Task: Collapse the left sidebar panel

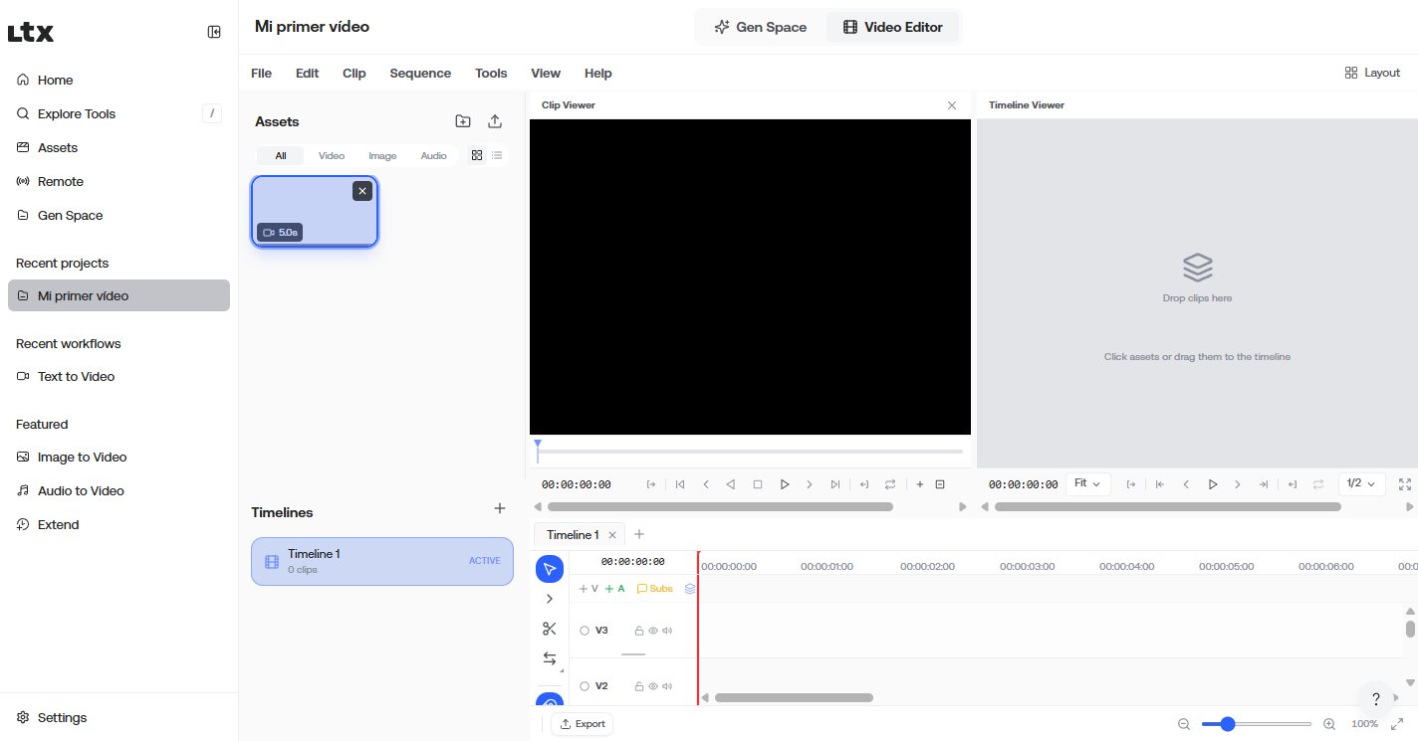Action: [214, 32]
